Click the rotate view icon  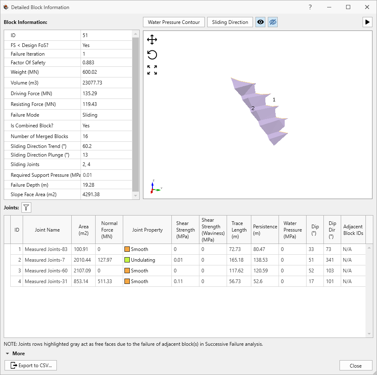[x=152, y=55]
